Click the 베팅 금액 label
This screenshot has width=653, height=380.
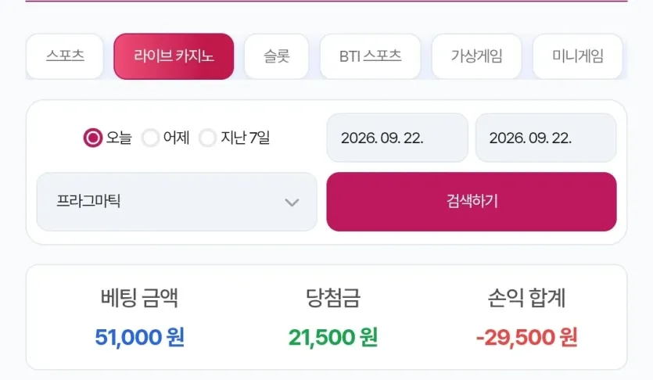(139, 298)
